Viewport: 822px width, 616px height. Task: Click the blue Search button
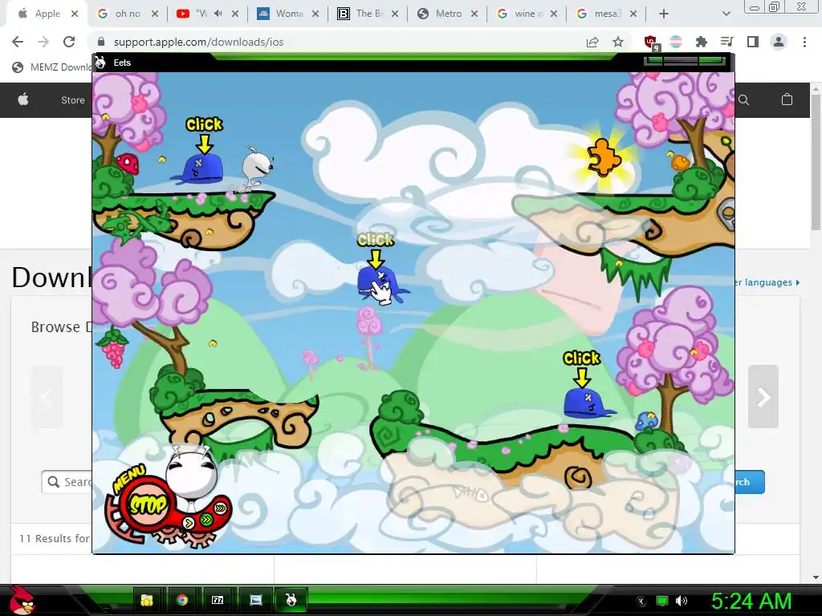tap(750, 482)
